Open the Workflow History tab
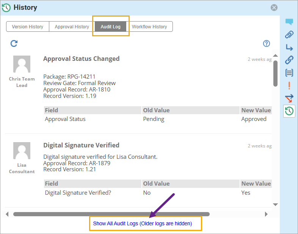The height and width of the screenshot is (234, 298). point(149,27)
